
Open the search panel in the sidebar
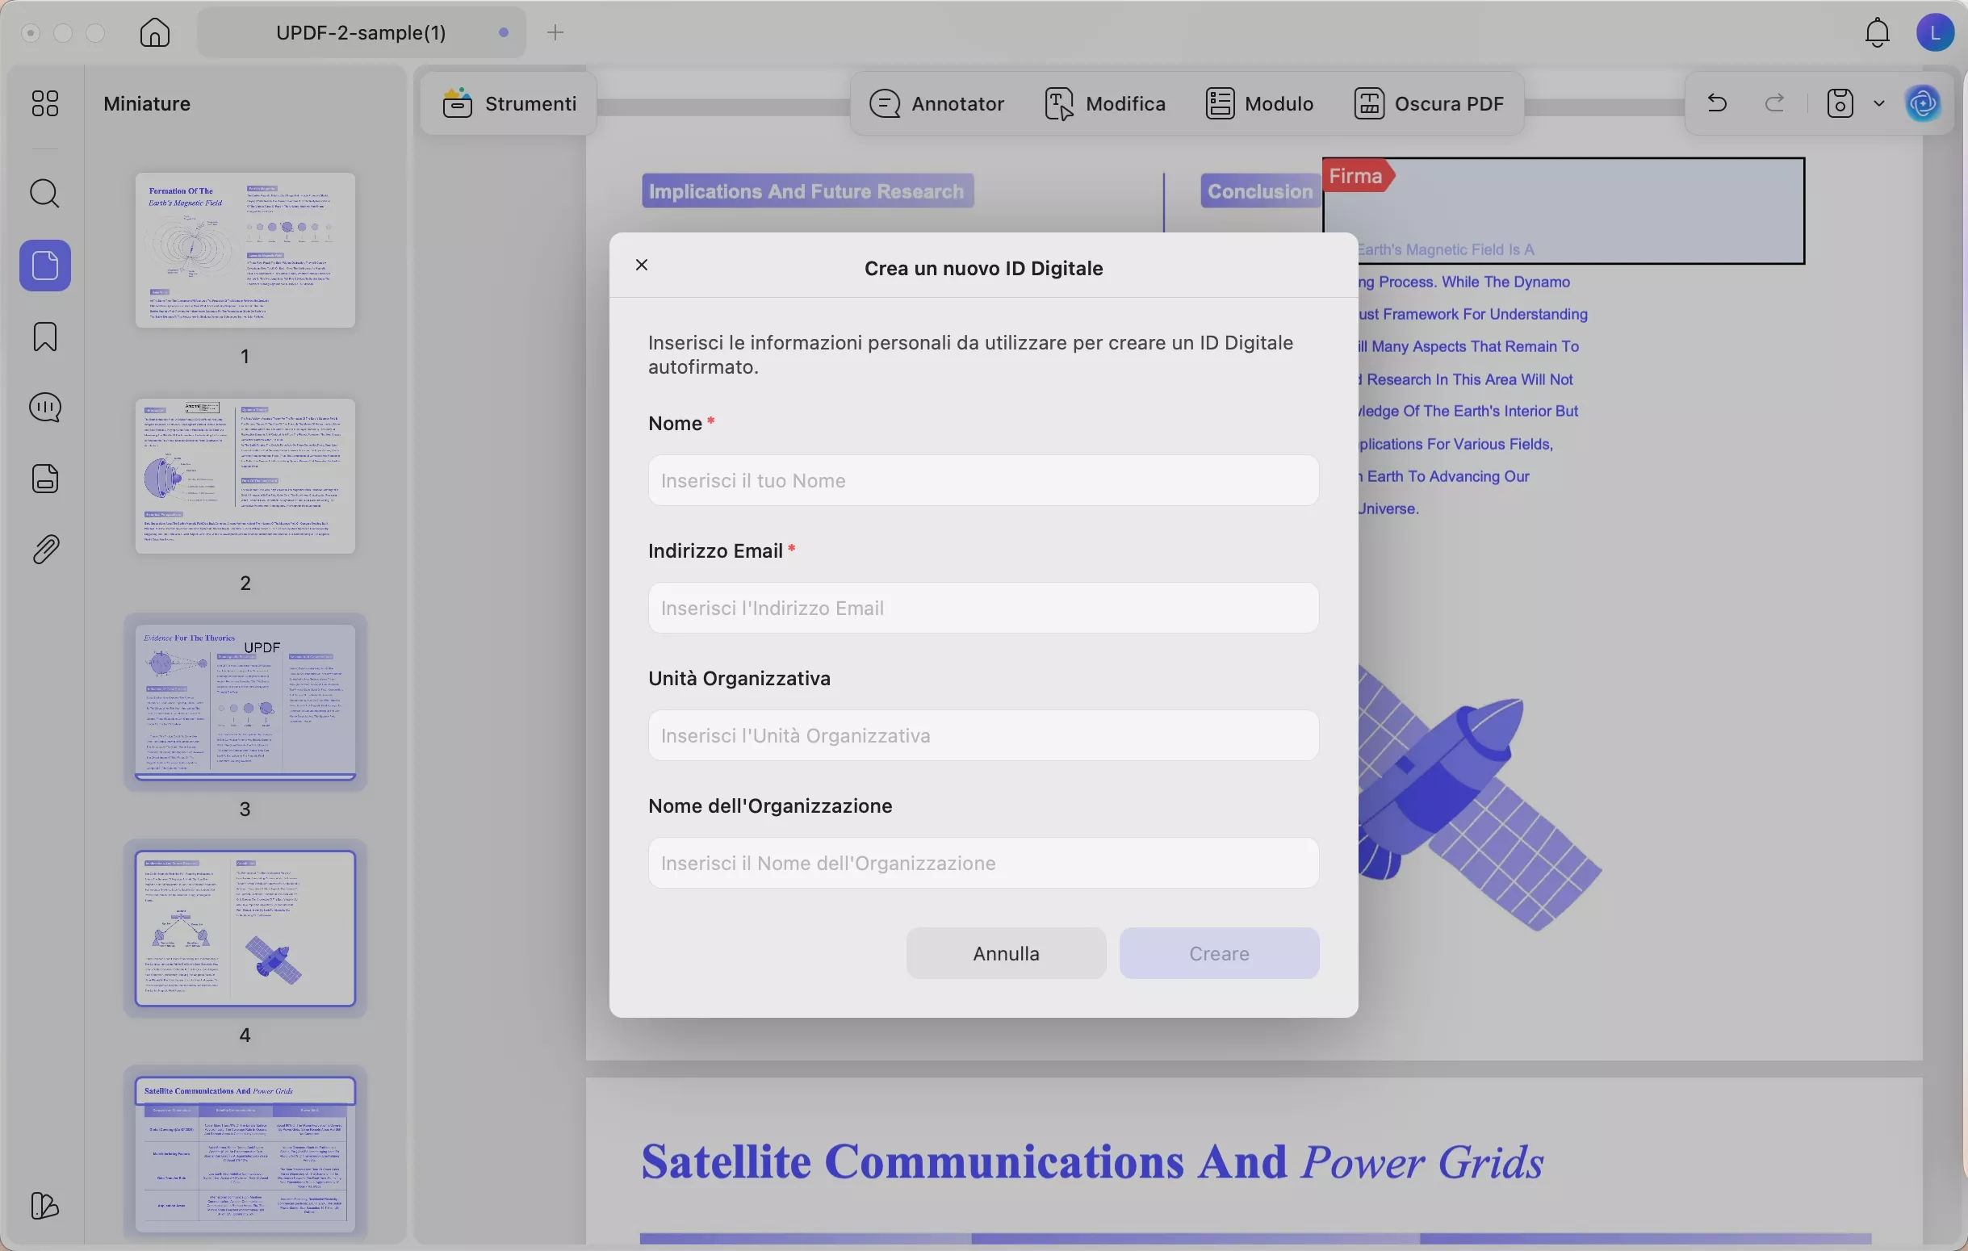45,194
